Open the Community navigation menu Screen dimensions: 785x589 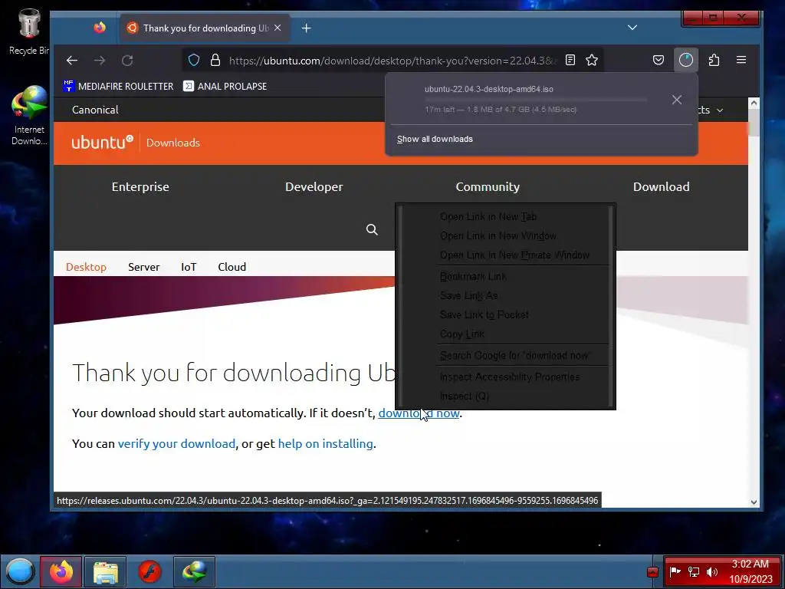[488, 187]
